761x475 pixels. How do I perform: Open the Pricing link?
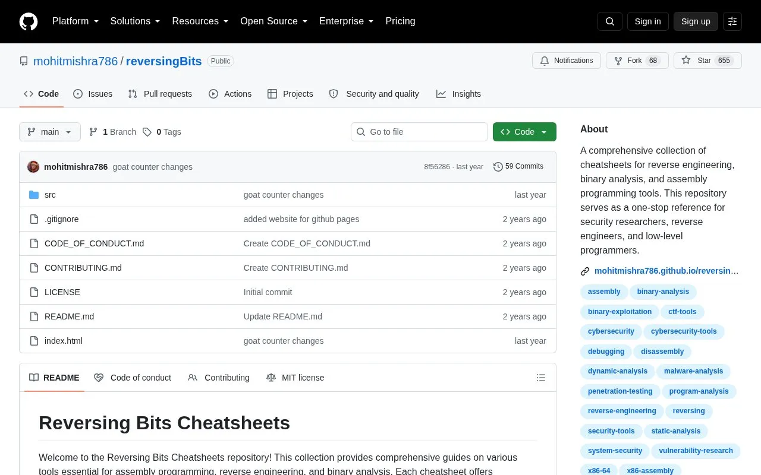400,21
